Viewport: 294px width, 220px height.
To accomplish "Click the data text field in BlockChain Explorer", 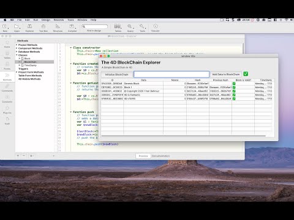I will [171, 74].
